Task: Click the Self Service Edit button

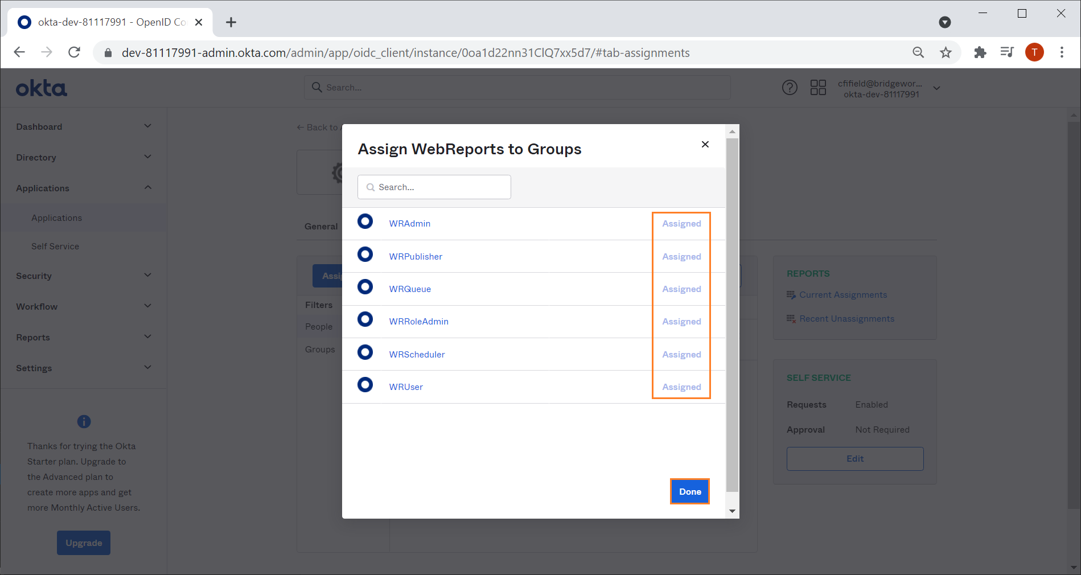Action: (x=855, y=459)
